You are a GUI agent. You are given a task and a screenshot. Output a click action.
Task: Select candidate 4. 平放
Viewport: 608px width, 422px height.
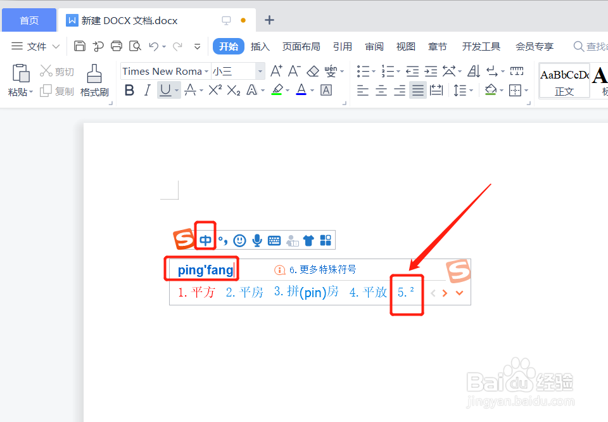(368, 293)
